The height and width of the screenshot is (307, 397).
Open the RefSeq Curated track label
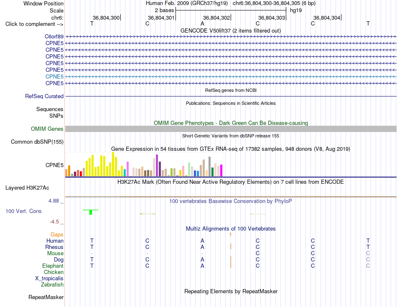coord(44,96)
